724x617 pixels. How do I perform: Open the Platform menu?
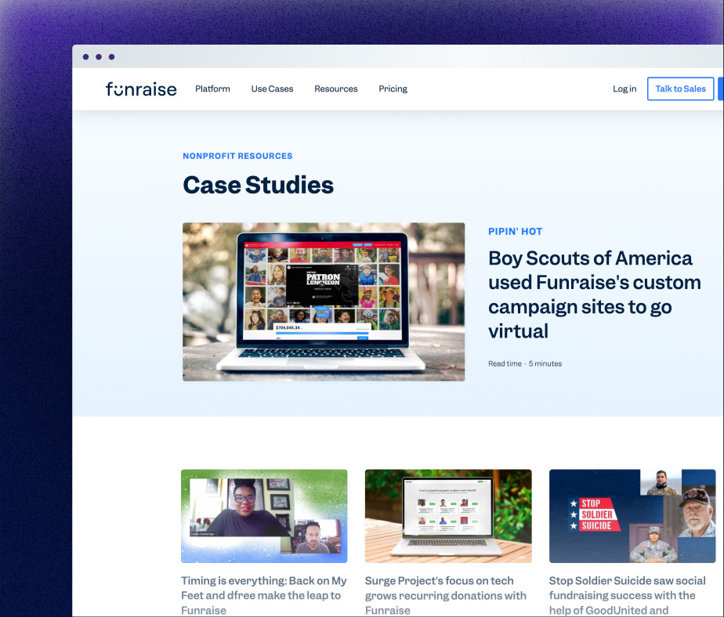point(212,88)
